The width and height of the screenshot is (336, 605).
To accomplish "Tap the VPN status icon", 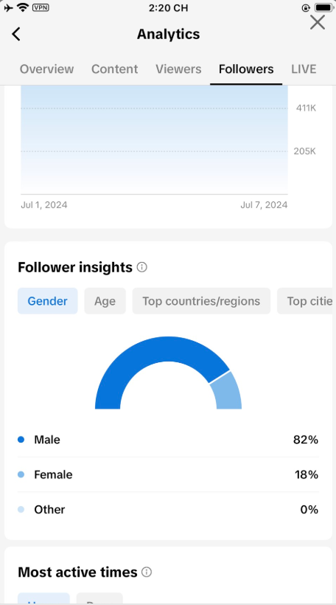I will pyautogui.click(x=41, y=7).
